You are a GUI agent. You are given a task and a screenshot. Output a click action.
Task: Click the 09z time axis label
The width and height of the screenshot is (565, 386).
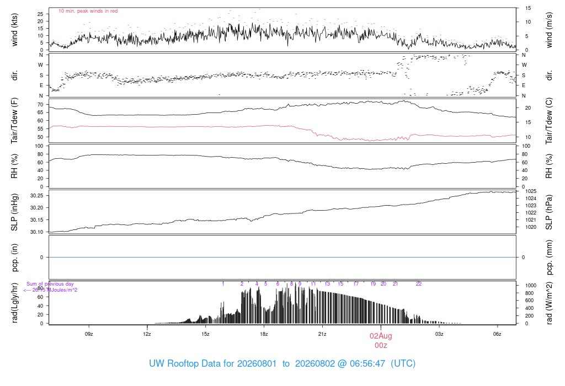[x=89, y=334]
